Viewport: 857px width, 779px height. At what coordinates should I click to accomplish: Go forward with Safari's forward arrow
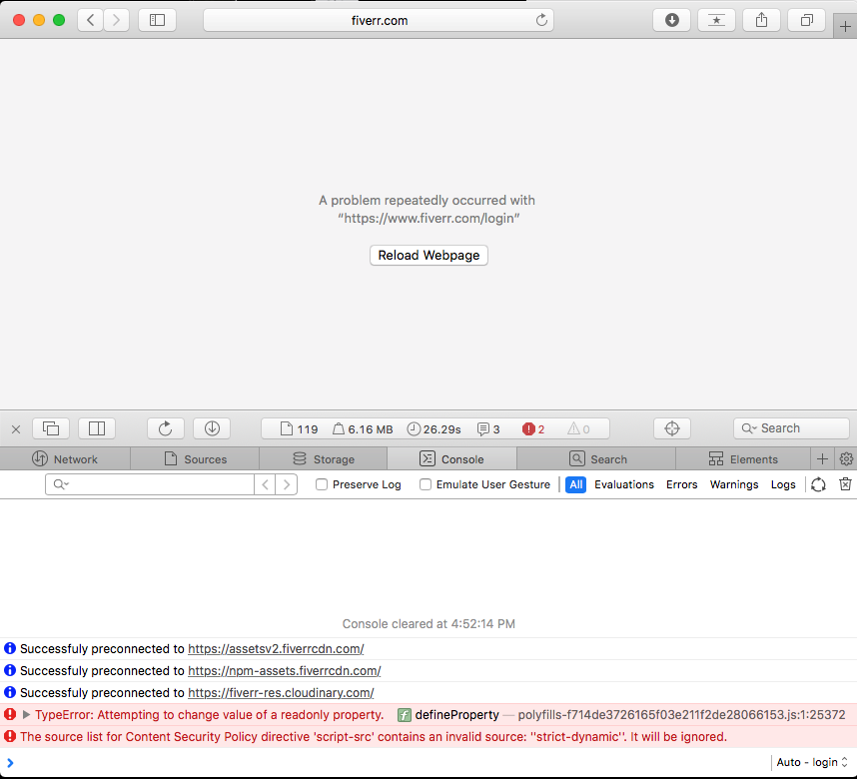click(116, 21)
